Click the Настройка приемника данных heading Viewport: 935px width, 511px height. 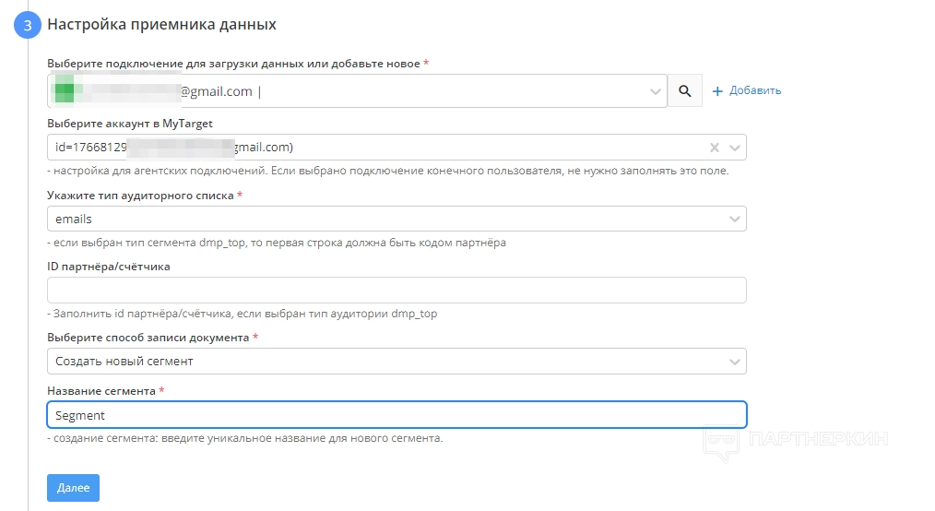161,24
